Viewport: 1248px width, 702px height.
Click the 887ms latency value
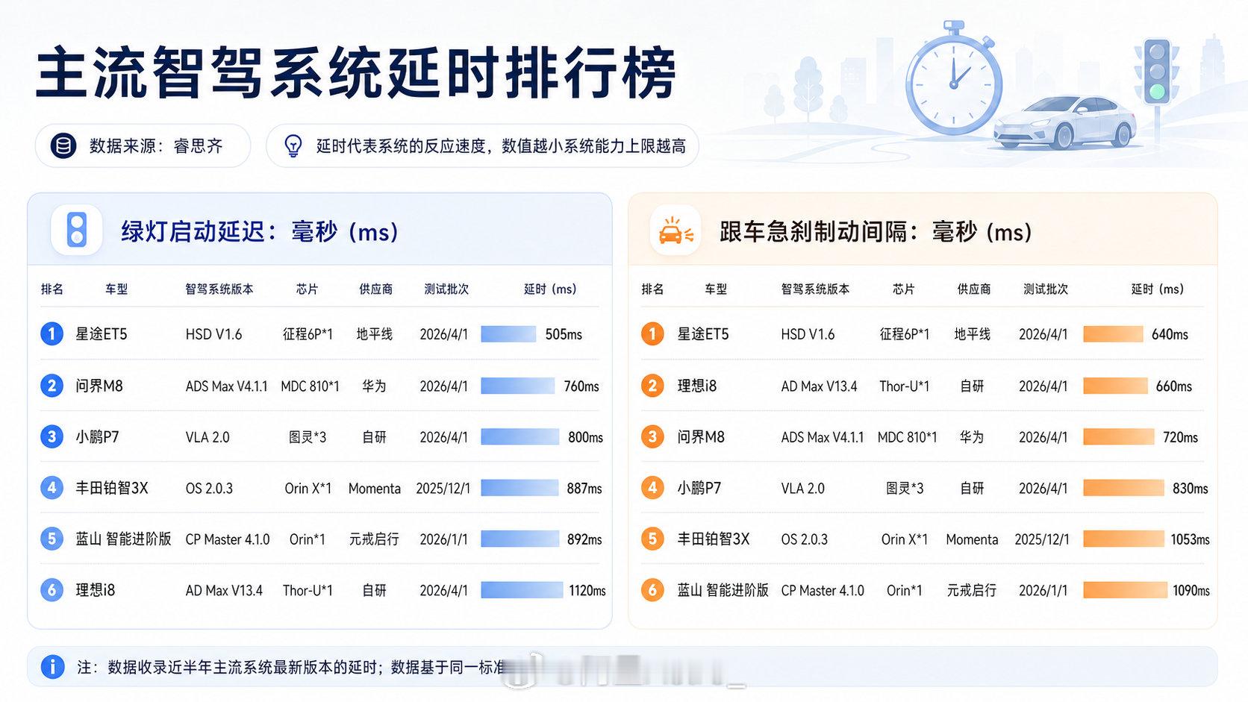[584, 489]
